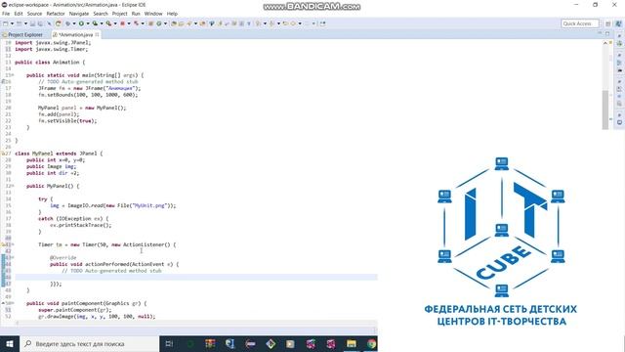
Task: Open the Run menu
Action: [136, 14]
